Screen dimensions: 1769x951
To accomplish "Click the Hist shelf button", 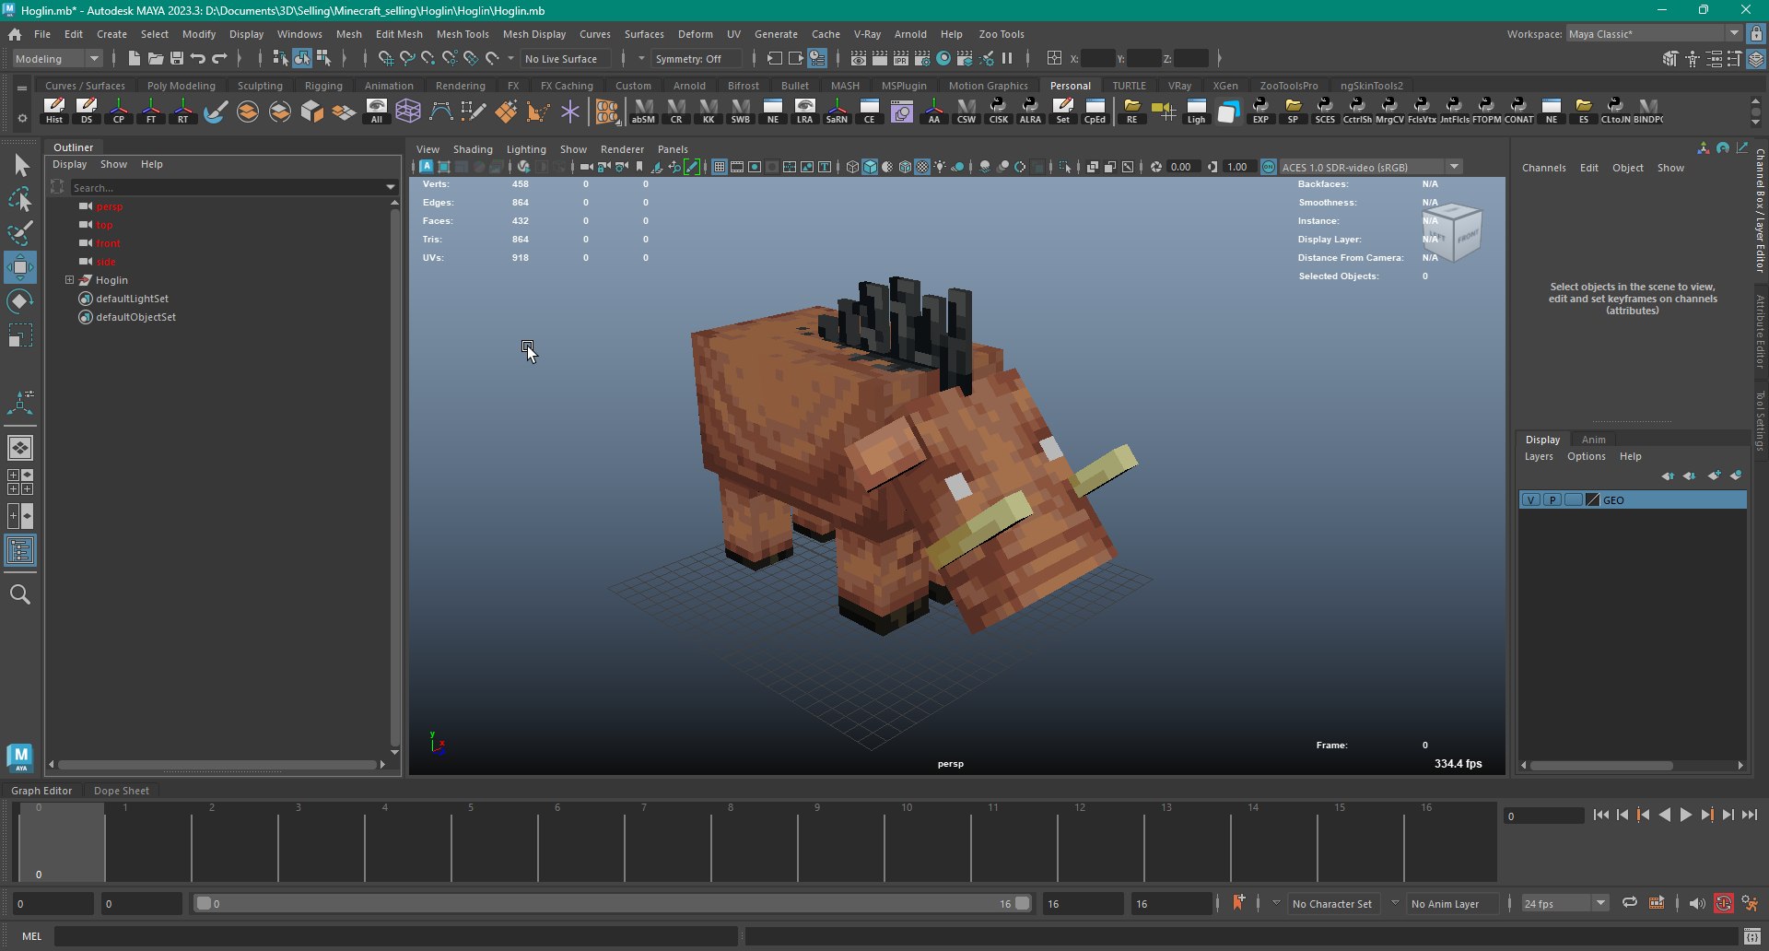I will click(54, 112).
